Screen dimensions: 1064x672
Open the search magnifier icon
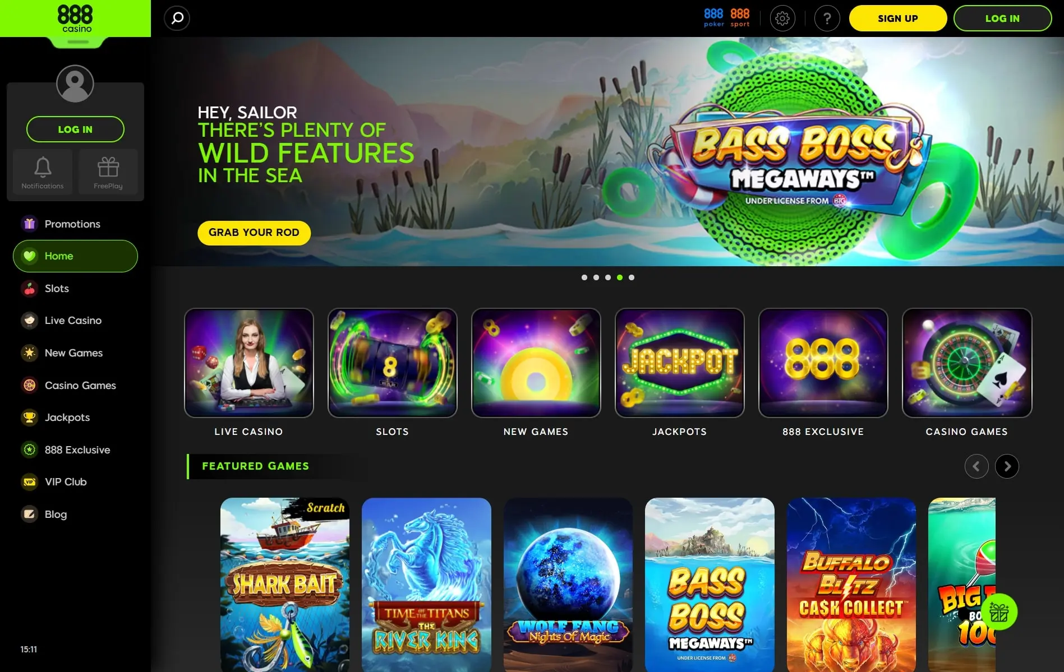177,18
